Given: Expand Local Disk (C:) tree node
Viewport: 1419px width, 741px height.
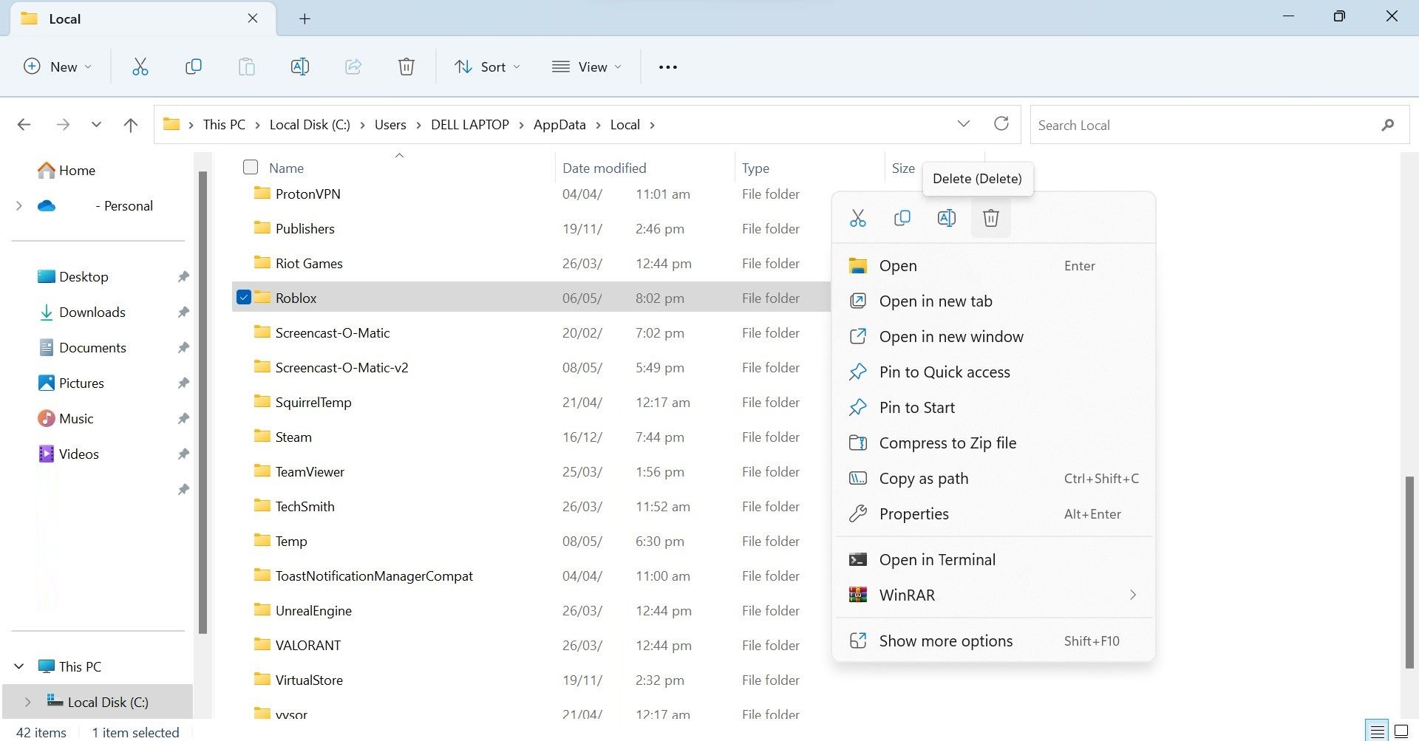Looking at the screenshot, I should click(28, 702).
